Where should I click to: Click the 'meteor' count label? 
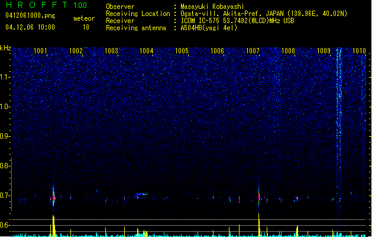84,18
